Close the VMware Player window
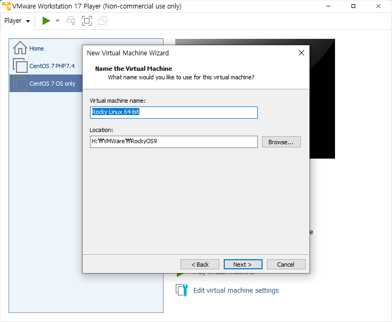Image resolution: width=392 pixels, height=322 pixels. pos(378,6)
